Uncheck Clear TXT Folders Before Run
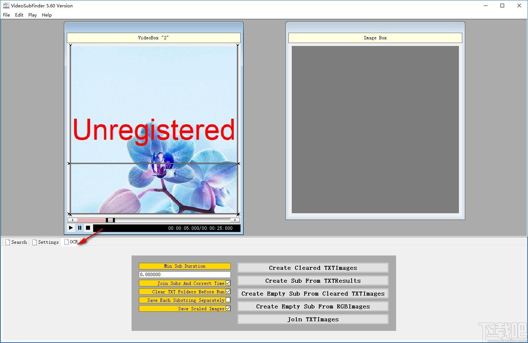 pos(228,292)
